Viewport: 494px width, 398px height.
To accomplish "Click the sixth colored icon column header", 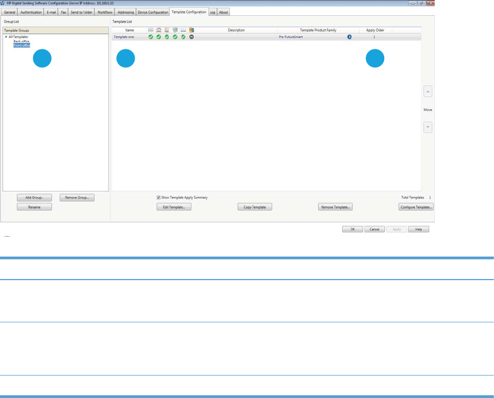I will pos(192,30).
